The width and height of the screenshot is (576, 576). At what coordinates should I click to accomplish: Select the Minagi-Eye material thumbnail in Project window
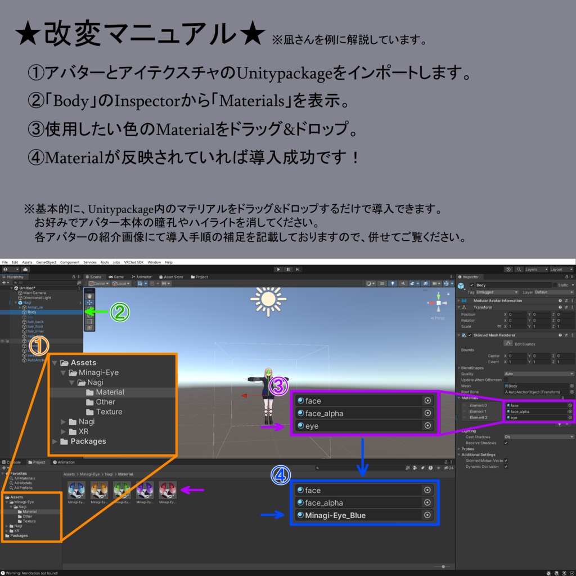coord(76,490)
